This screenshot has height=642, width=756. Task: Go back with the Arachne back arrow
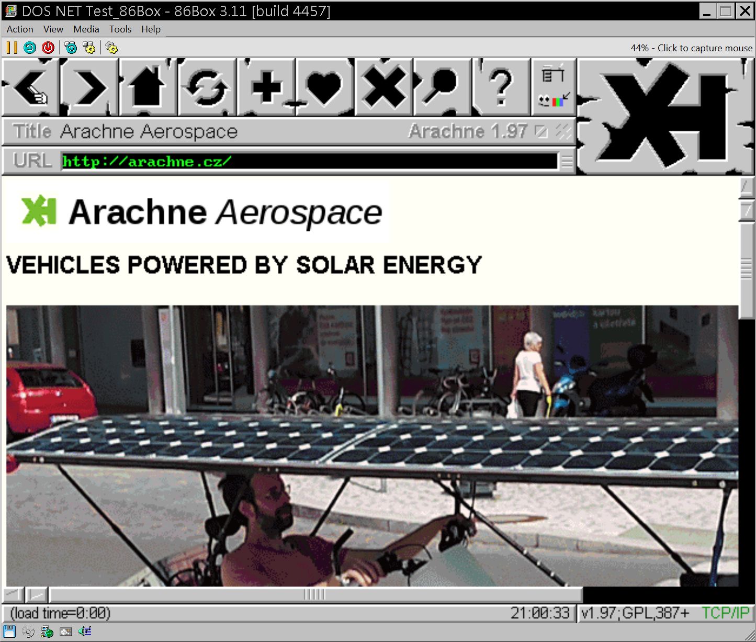[x=30, y=86]
